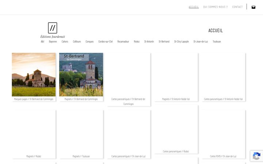Open the Collioure category

(77, 42)
